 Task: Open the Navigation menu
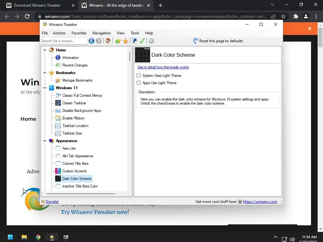coord(102,33)
